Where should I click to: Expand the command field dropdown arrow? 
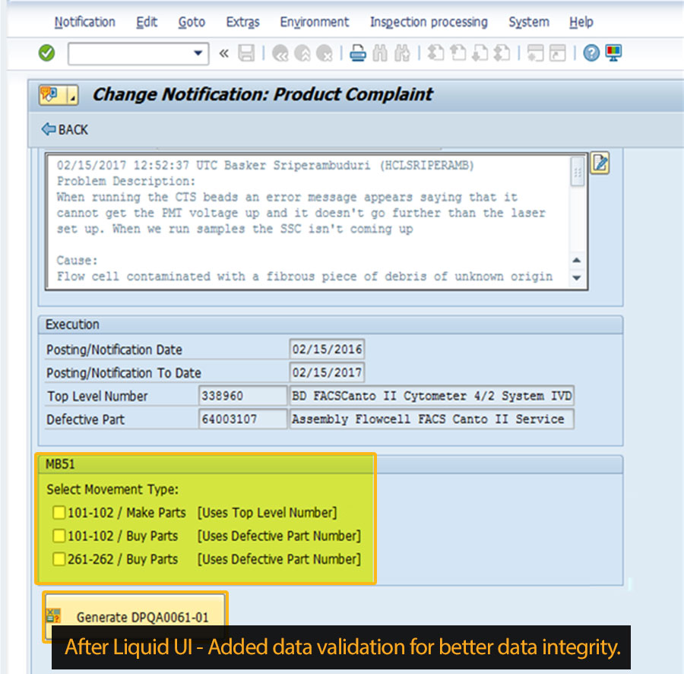click(198, 53)
